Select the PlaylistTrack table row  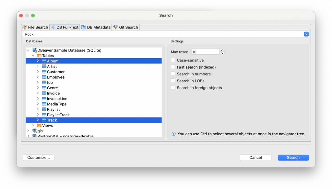(94, 115)
